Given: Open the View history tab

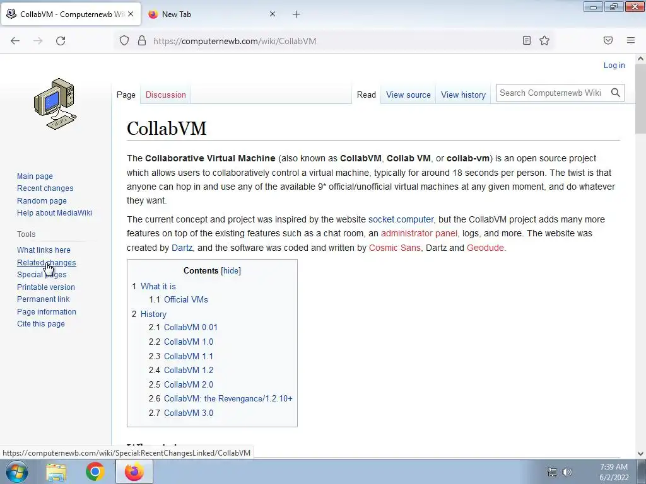Looking at the screenshot, I should point(463,95).
